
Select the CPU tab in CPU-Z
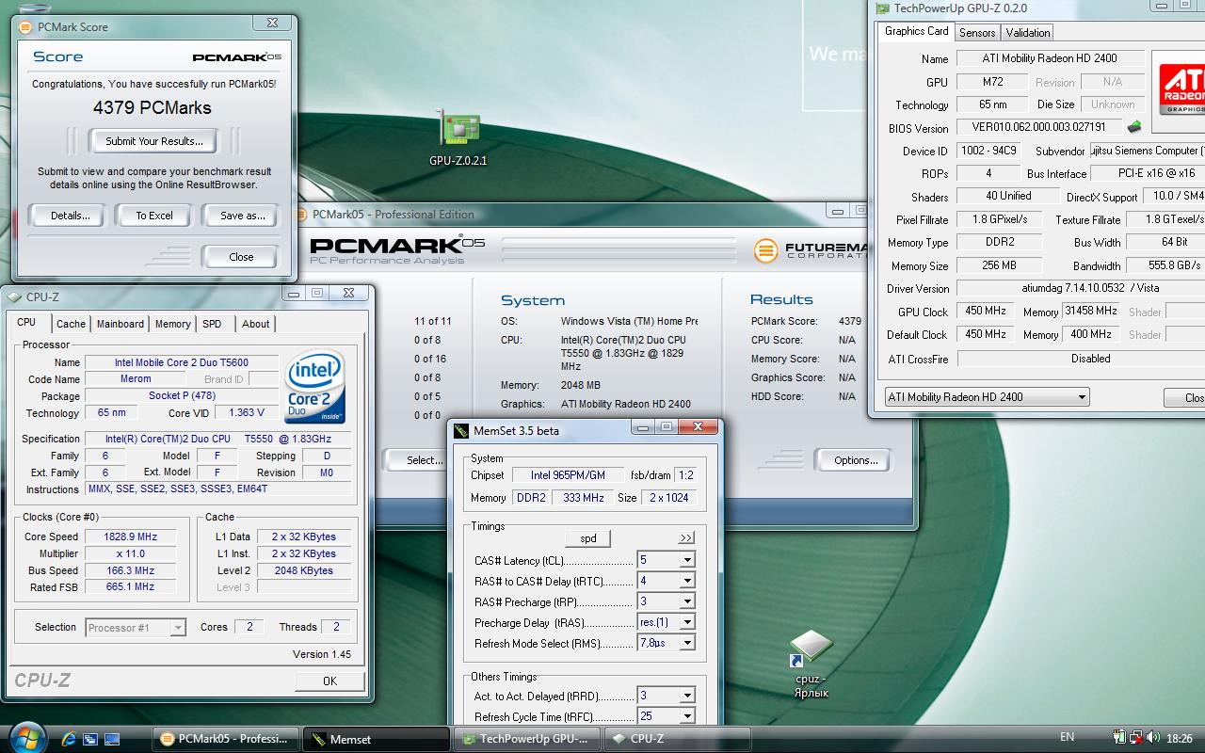pyautogui.click(x=26, y=322)
